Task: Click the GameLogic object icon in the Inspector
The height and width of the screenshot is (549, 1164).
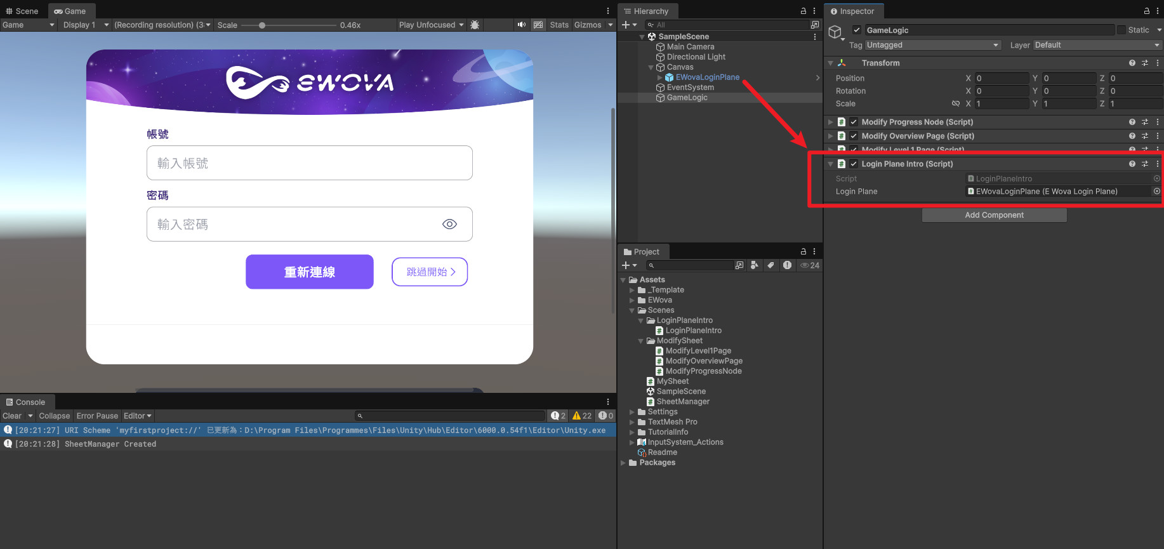Action: pos(835,32)
